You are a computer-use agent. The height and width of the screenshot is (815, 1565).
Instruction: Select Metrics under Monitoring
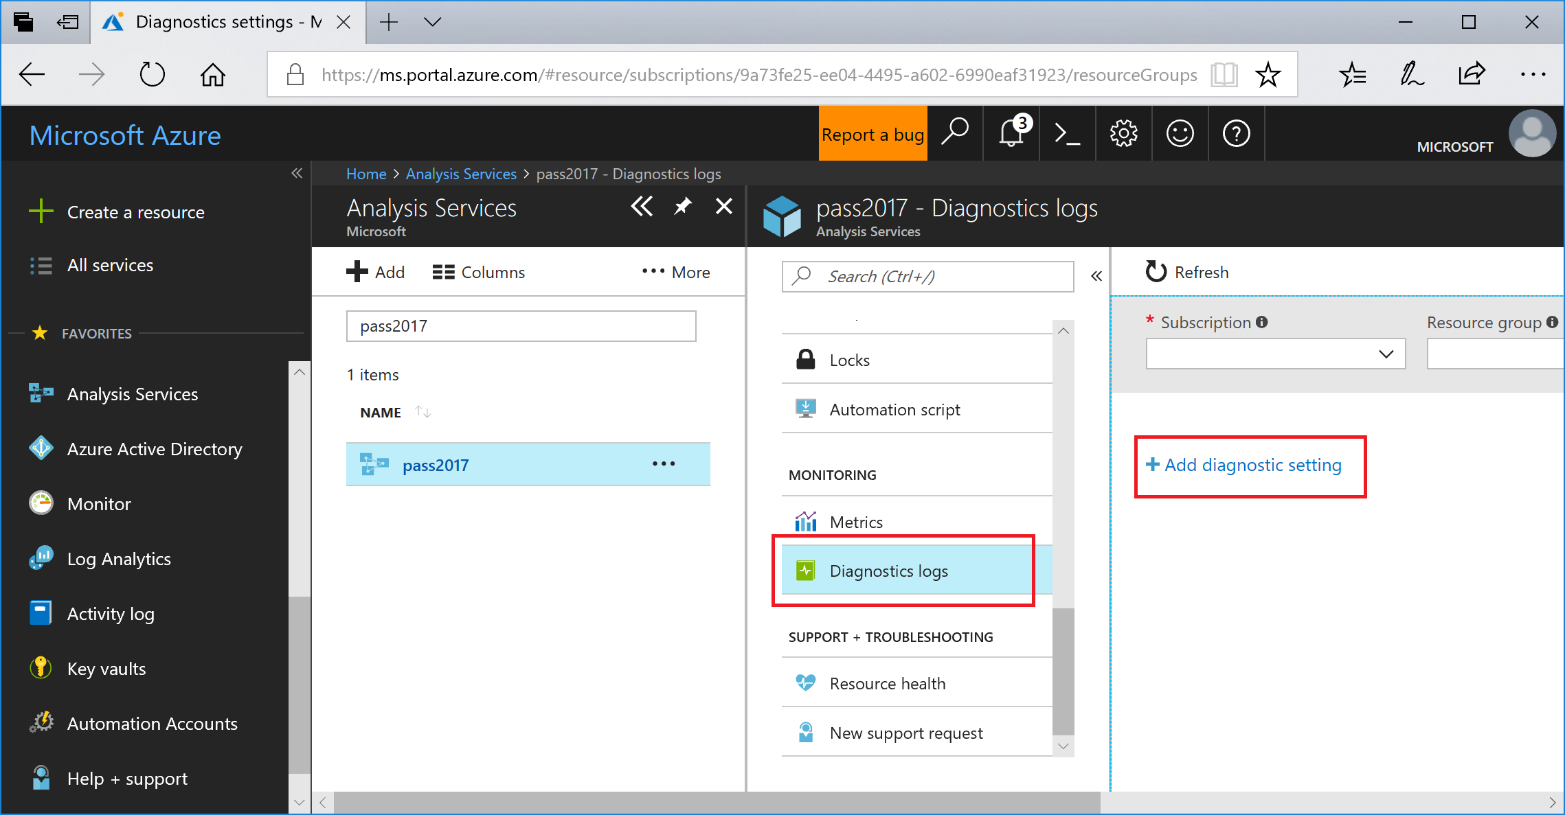pos(856,522)
